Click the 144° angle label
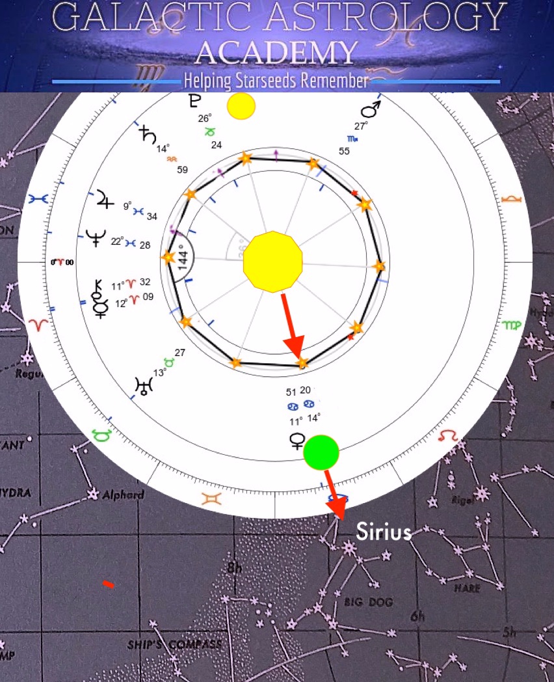 (x=183, y=258)
